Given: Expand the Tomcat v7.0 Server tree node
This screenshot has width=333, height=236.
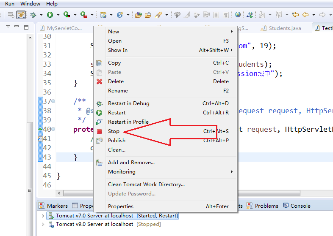Looking at the screenshot, I should coord(43,216).
